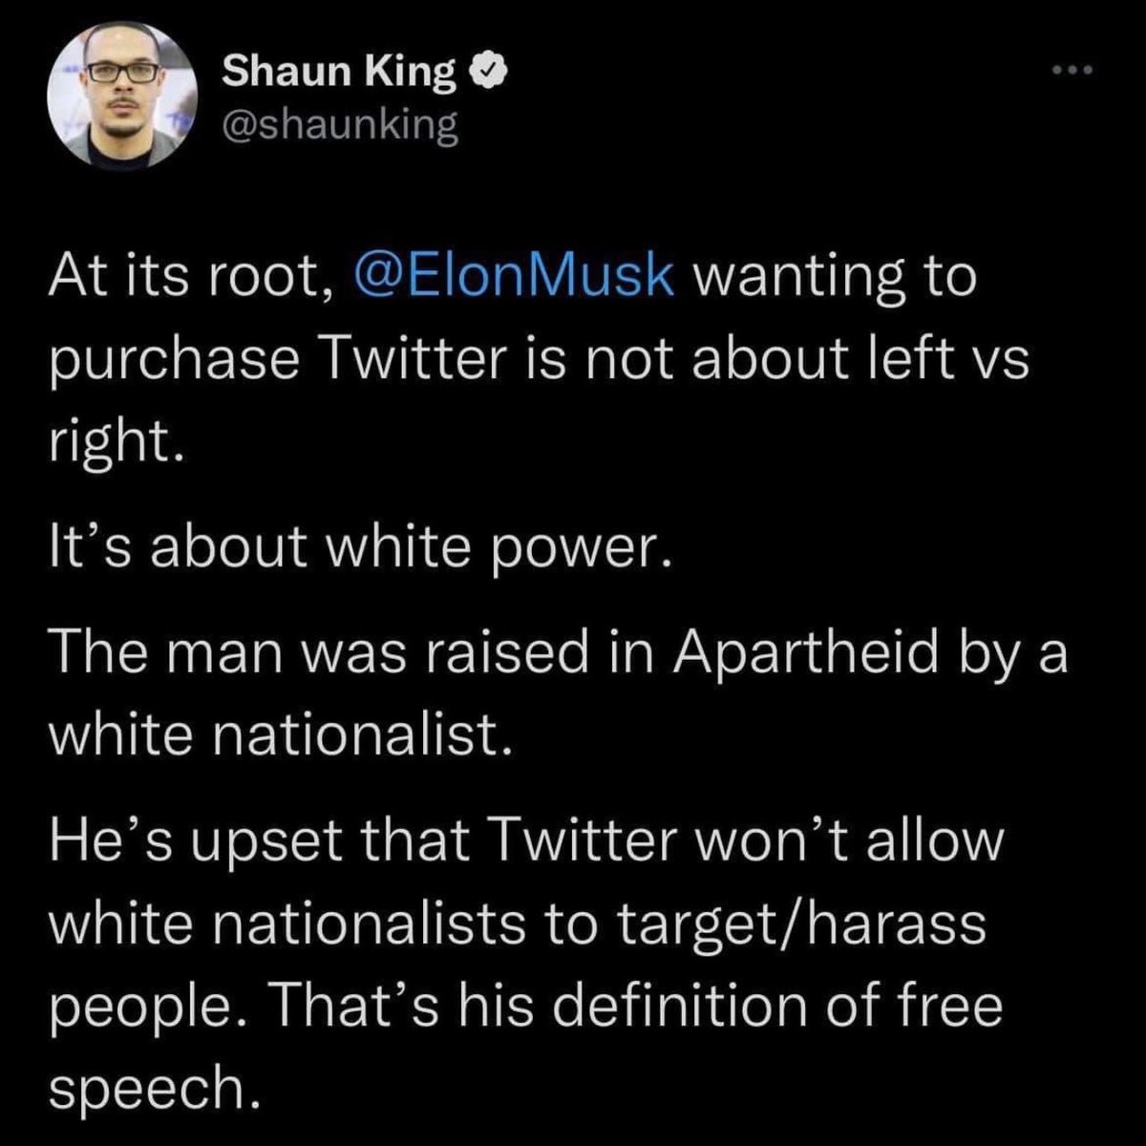Click the word "speech." on the last line
The image size is (1146, 1146).
click(153, 1087)
